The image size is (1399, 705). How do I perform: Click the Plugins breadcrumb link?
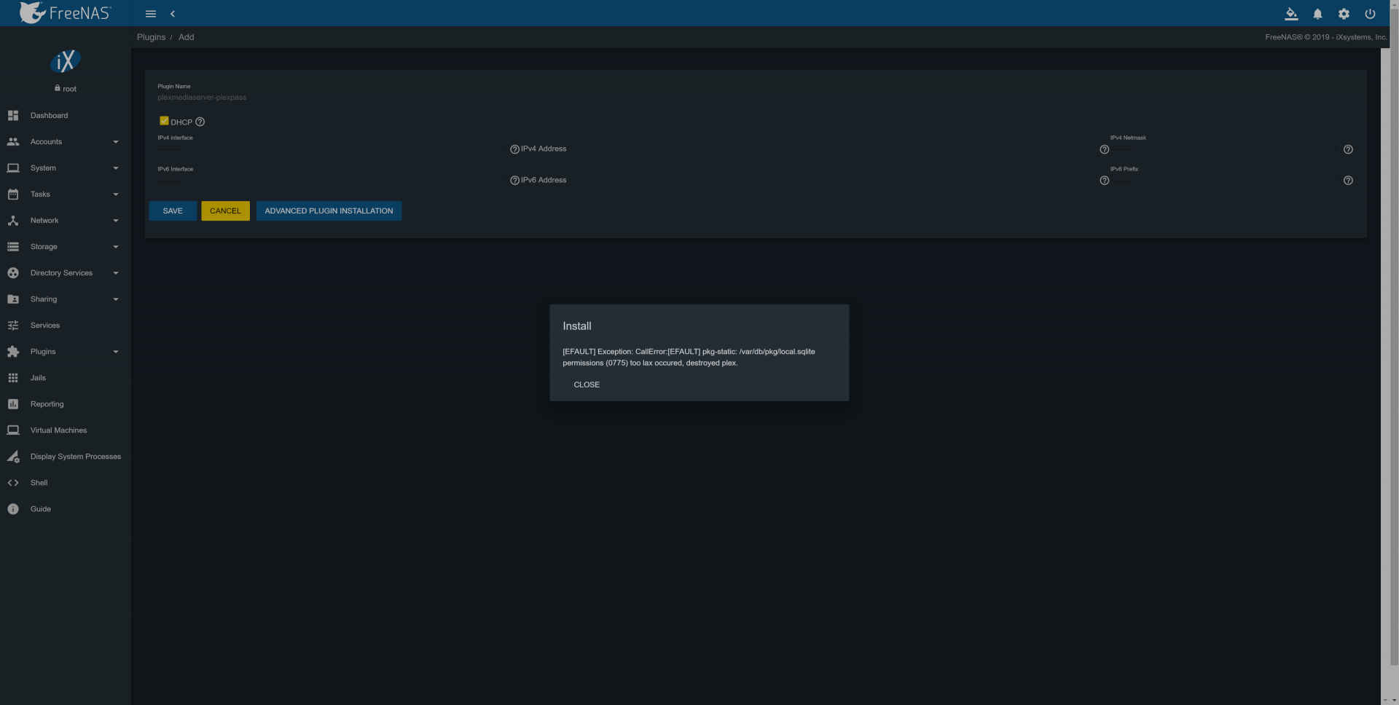tap(151, 37)
